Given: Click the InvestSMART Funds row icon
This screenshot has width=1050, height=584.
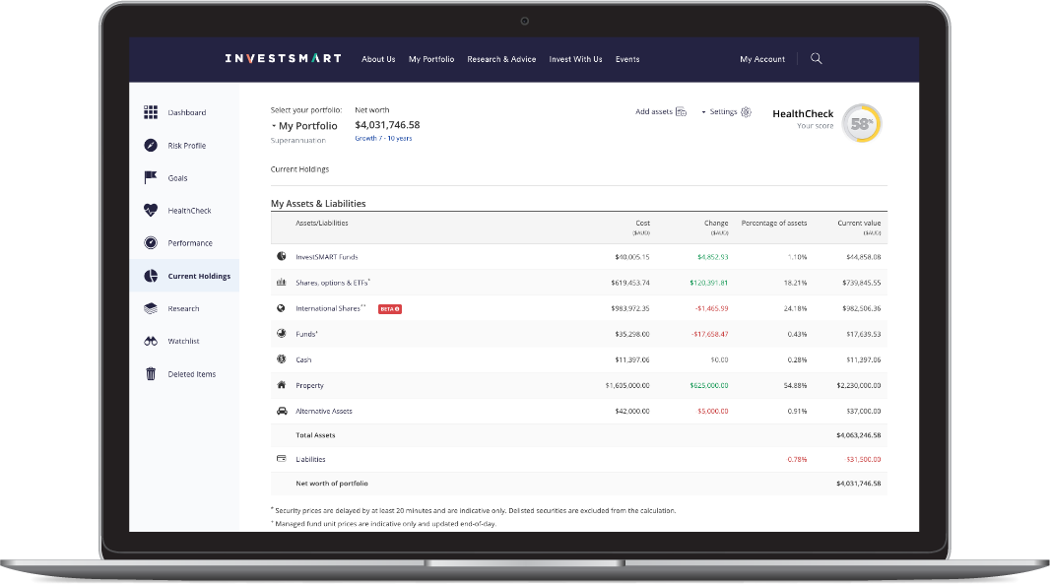Looking at the screenshot, I should click(x=282, y=256).
